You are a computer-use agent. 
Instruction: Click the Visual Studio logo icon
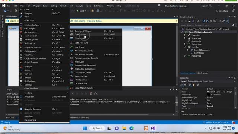point(3,6)
